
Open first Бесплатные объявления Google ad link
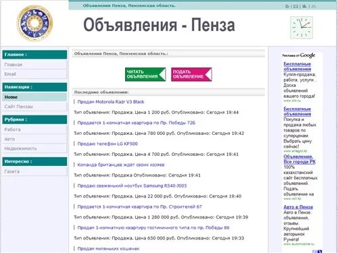297,66
